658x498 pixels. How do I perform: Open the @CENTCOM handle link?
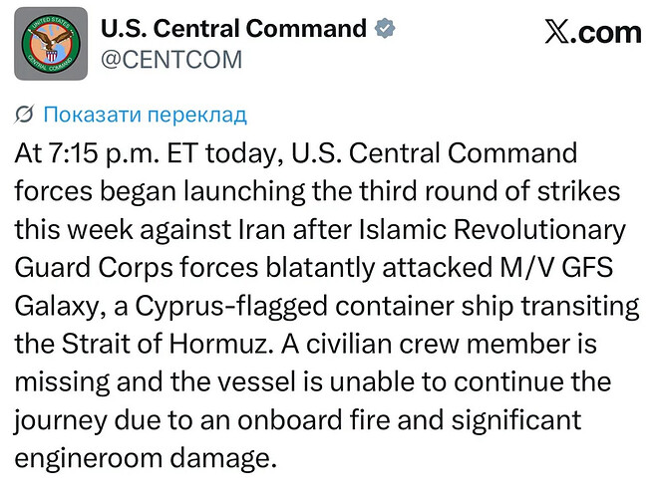[x=171, y=60]
